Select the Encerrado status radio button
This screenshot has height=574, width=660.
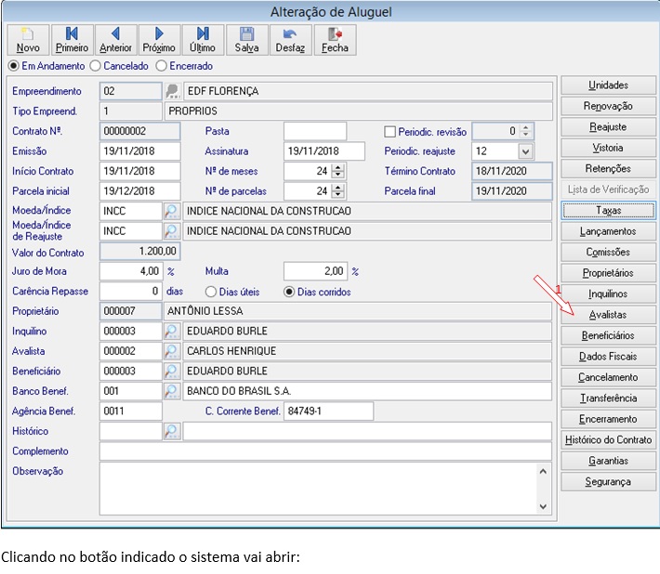click(161, 66)
